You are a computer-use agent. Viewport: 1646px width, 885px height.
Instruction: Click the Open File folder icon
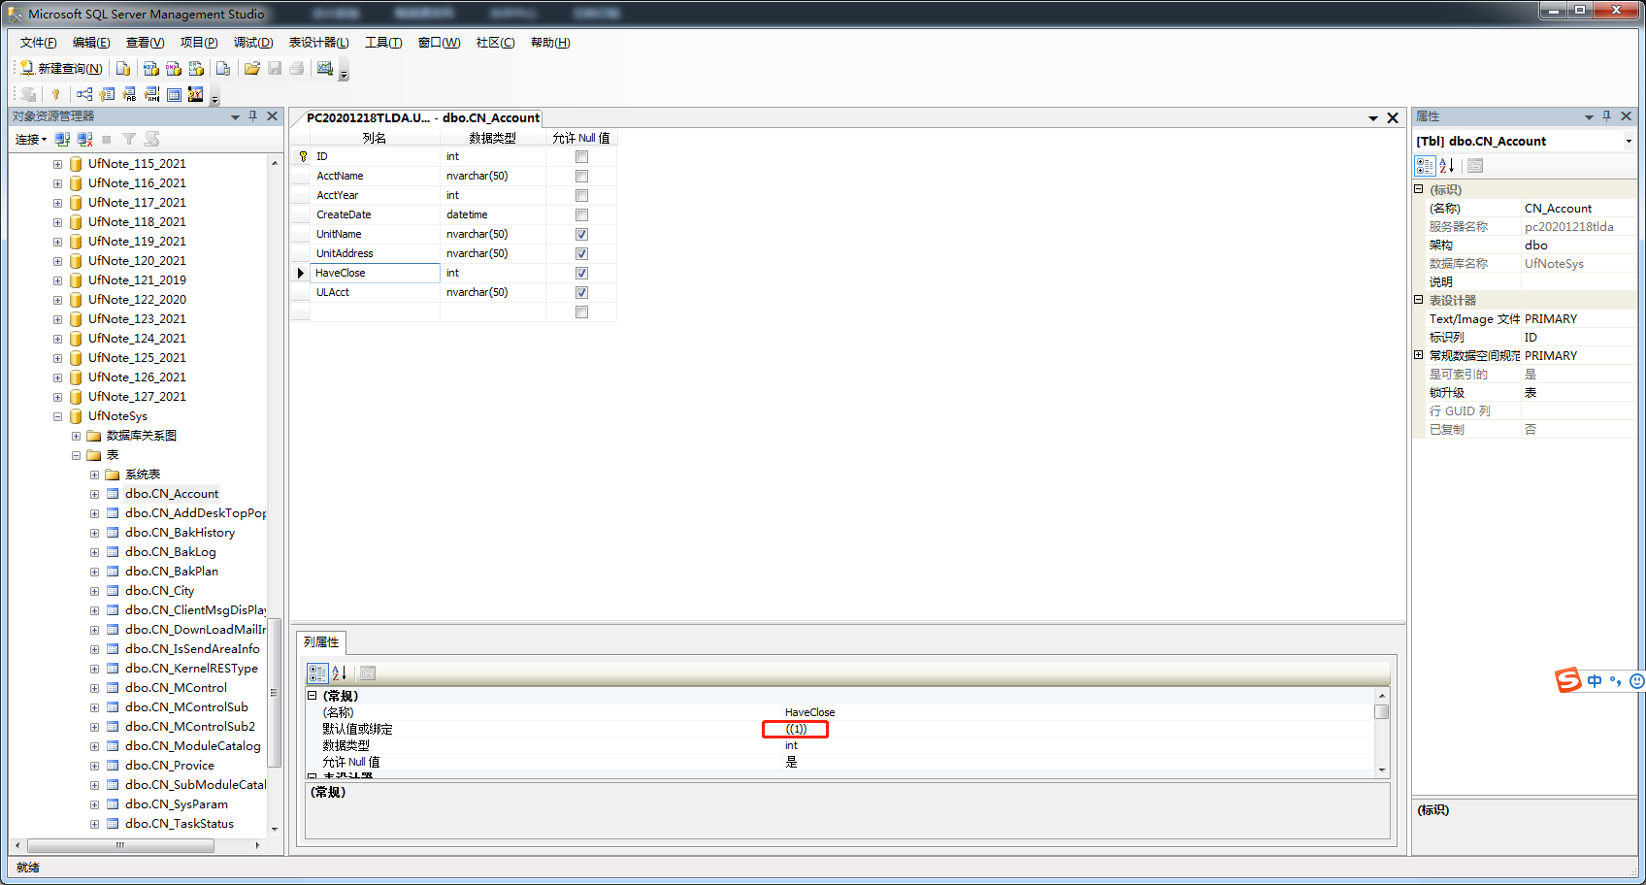click(252, 68)
